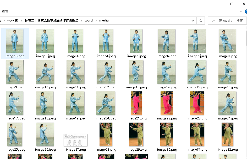Viewport: 247px width, 159px height.
Task: Select thumbnail image9.jpeg
Action: pos(15,72)
